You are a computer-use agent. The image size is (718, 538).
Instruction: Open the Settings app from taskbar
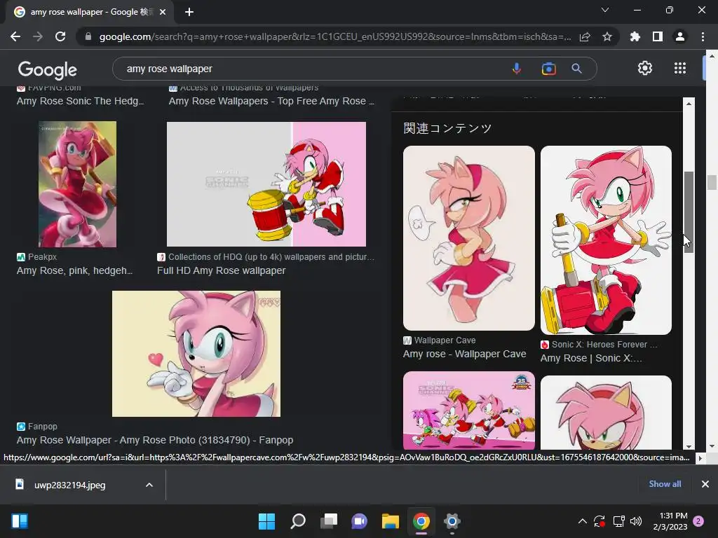452,521
